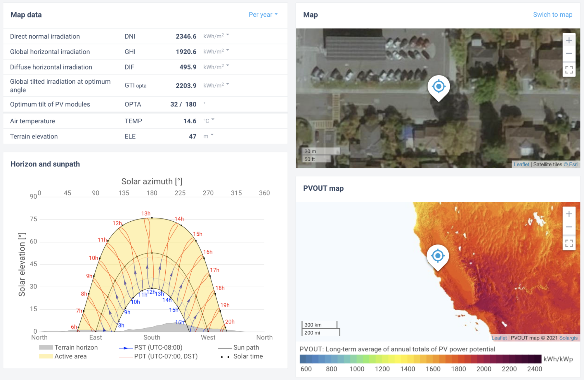Click location pin on PVOUT map
Screen dimensions: 584x380
(437, 256)
